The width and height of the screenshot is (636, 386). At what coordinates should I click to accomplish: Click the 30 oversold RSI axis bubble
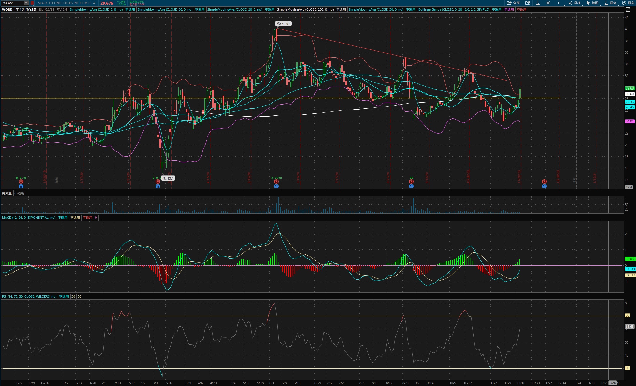(627, 368)
